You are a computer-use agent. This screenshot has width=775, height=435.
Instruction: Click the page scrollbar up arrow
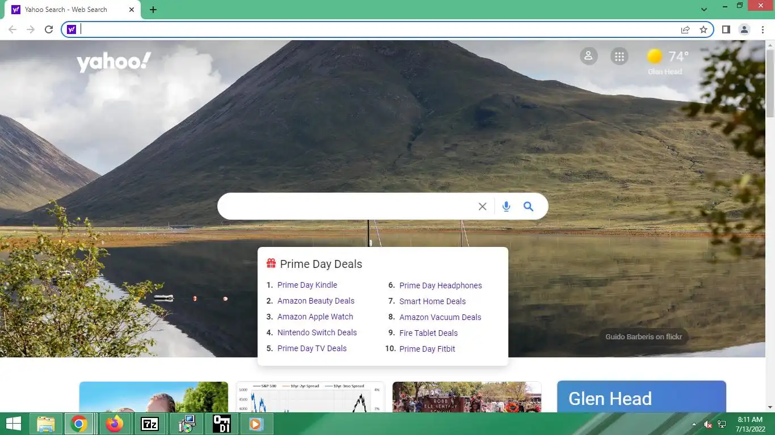click(770, 45)
